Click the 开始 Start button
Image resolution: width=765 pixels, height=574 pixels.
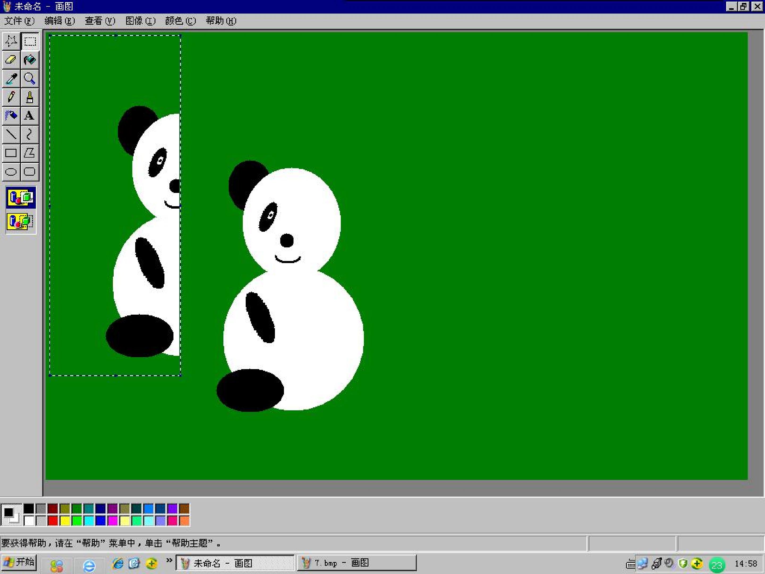pos(19,562)
